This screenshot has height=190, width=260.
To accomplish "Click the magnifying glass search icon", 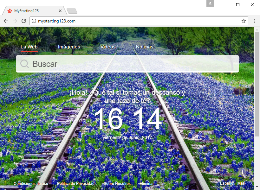I will (x=24, y=64).
